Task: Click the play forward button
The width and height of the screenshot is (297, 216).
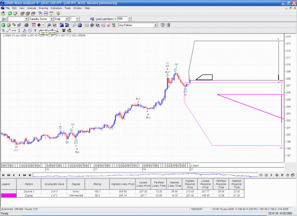Action: click(x=19, y=175)
